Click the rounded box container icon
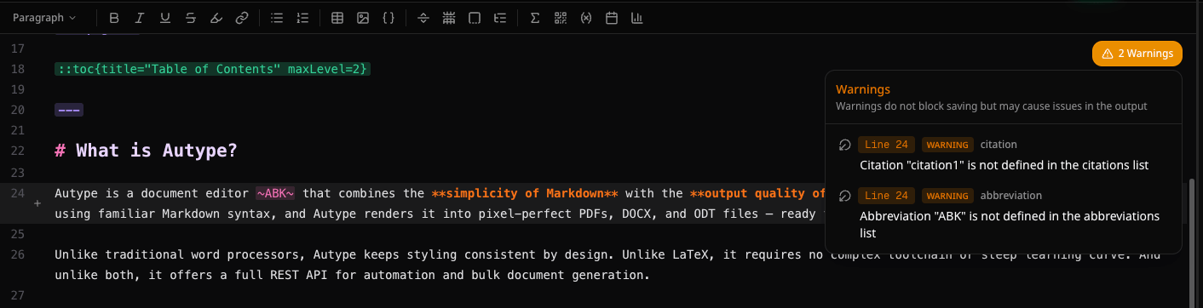1203x308 pixels. pos(475,17)
